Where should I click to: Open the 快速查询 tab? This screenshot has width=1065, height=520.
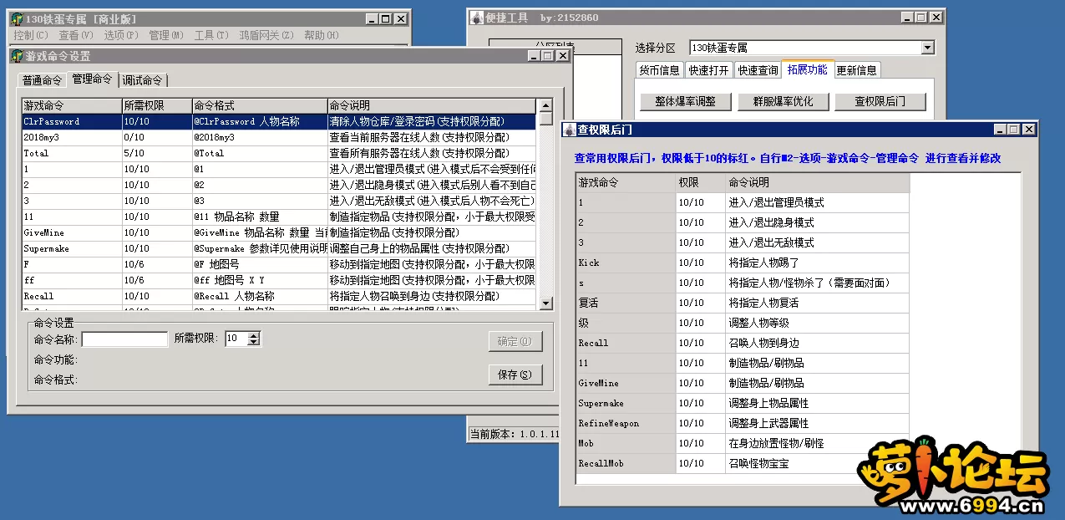tap(758, 70)
